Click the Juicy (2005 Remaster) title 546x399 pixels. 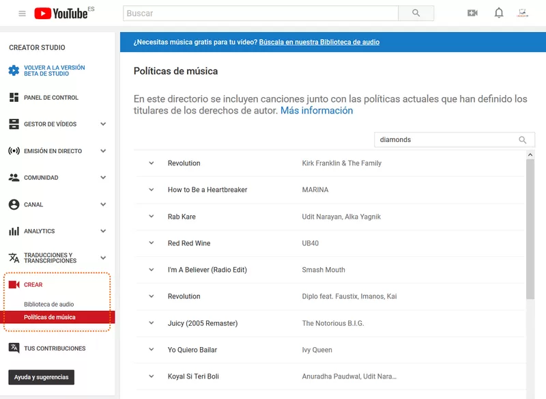pos(203,323)
